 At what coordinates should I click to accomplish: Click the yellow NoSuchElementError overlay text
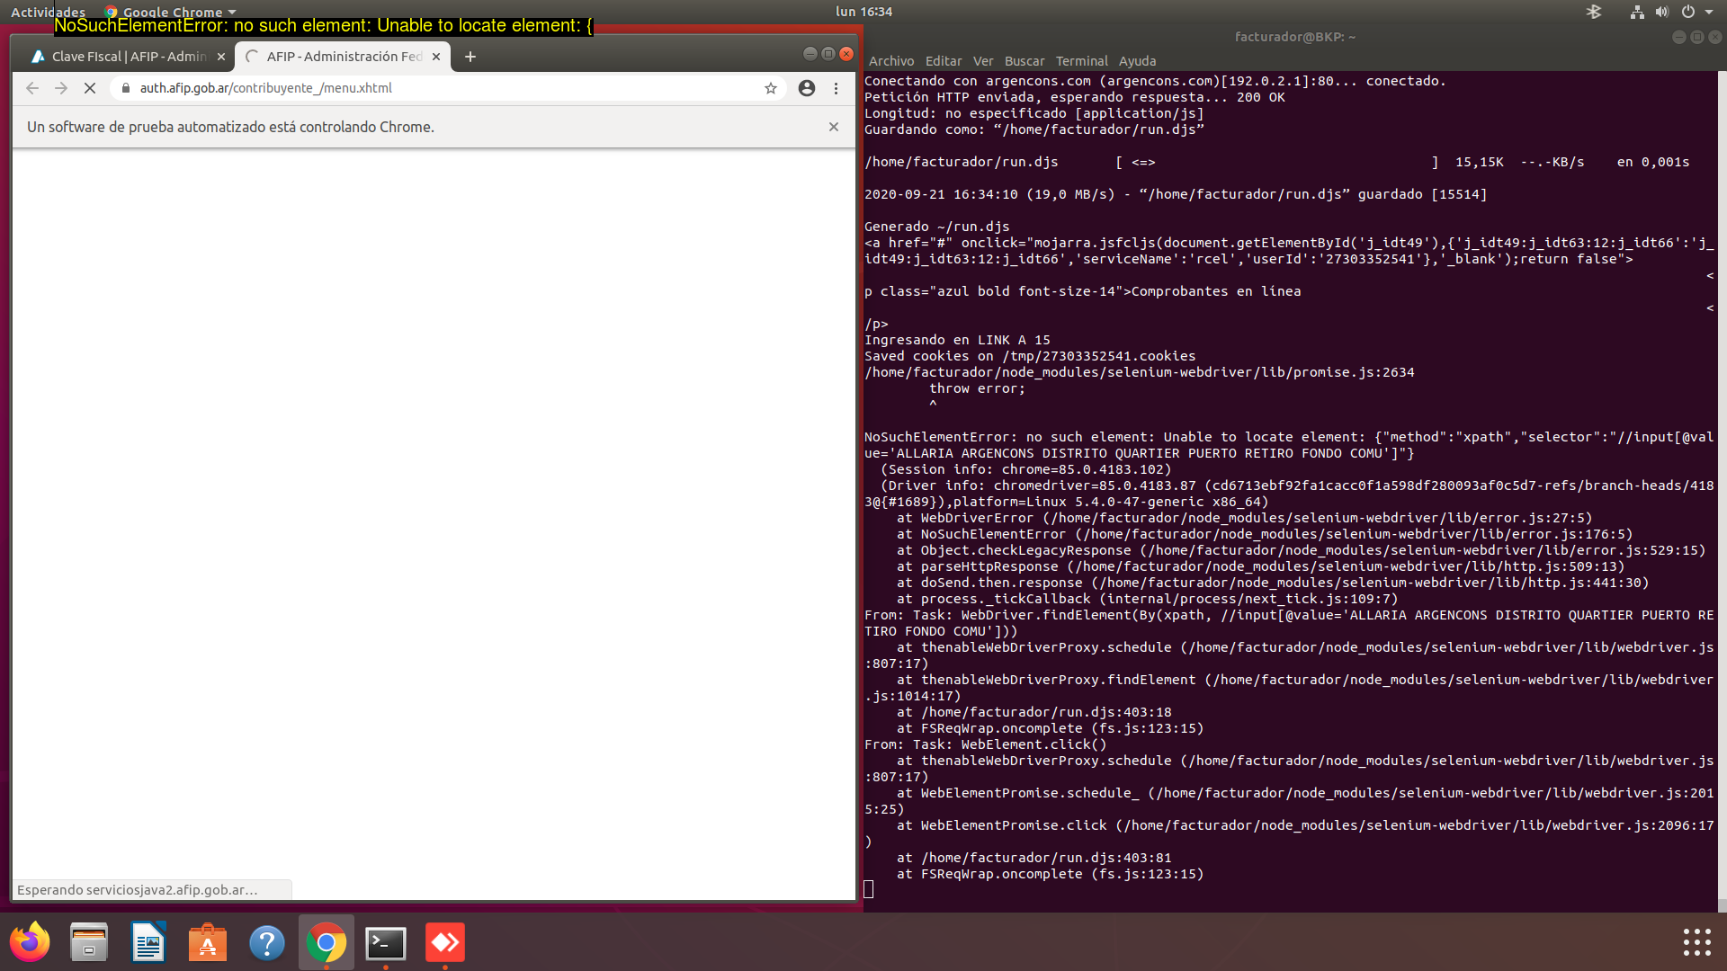click(x=323, y=26)
